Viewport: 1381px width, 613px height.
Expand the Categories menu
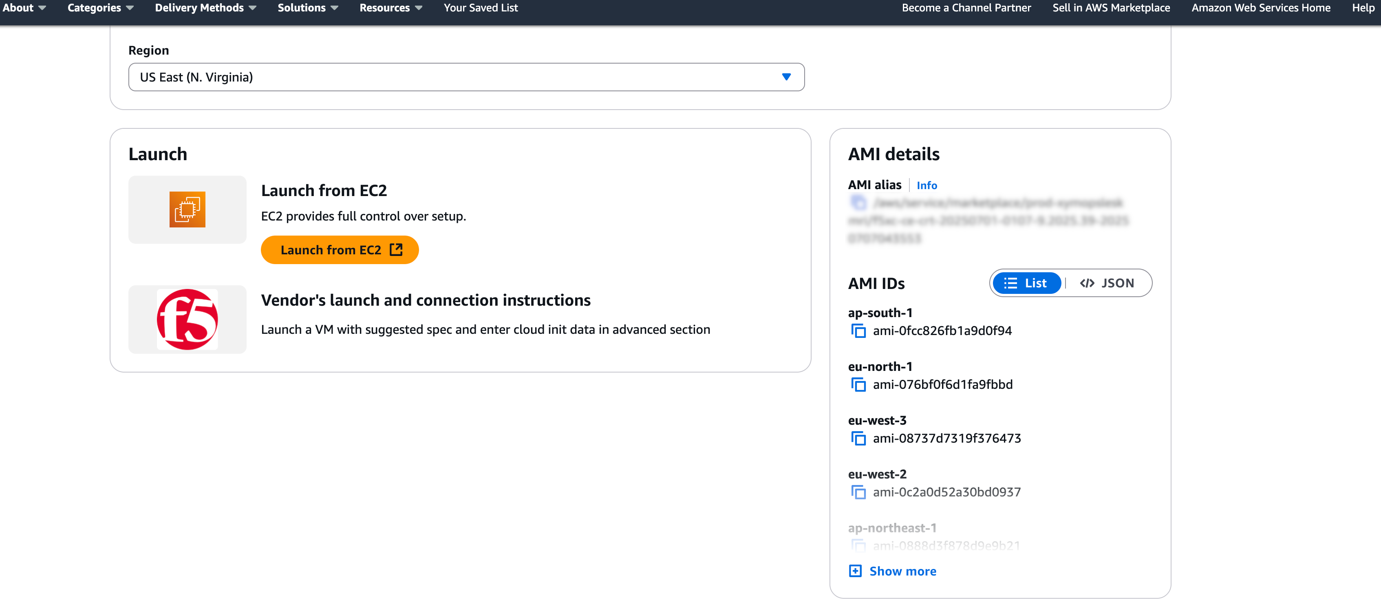pyautogui.click(x=100, y=7)
